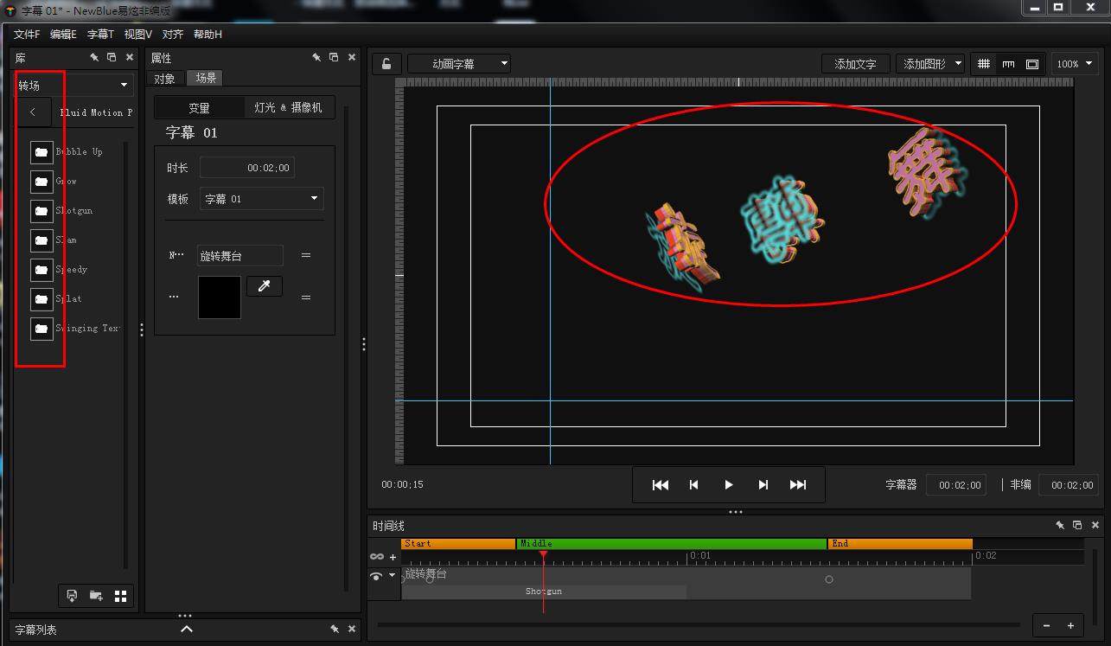Switch library to grid view
1111x646 pixels.
coord(121,596)
